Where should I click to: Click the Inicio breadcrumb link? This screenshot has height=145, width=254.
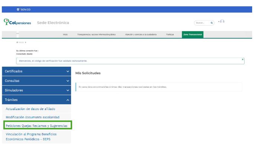click(x=21, y=42)
